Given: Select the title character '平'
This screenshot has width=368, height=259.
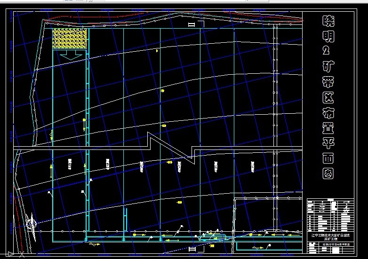Looking at the screenshot, I should tap(328, 142).
